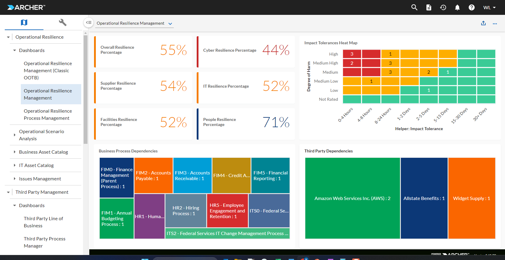Open the search magnifier in top bar
Viewport: 505px width, 260px height.
414,7
